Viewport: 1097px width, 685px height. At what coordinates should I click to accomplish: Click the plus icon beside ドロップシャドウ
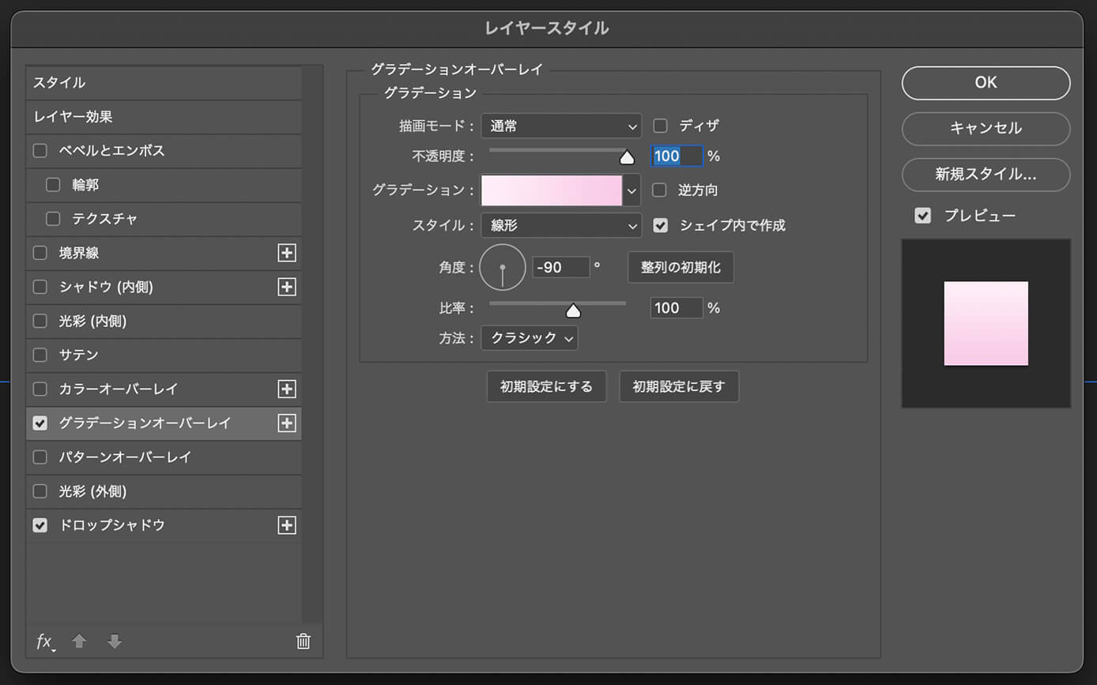(x=287, y=525)
